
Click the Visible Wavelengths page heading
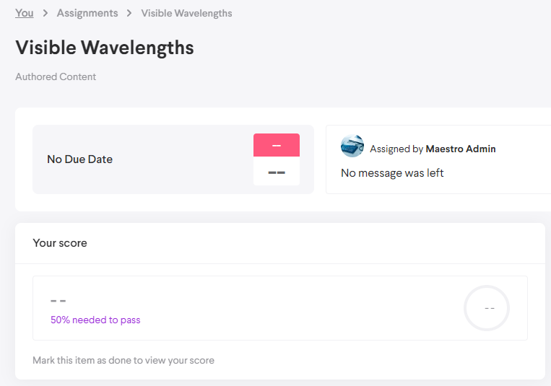[x=105, y=48]
